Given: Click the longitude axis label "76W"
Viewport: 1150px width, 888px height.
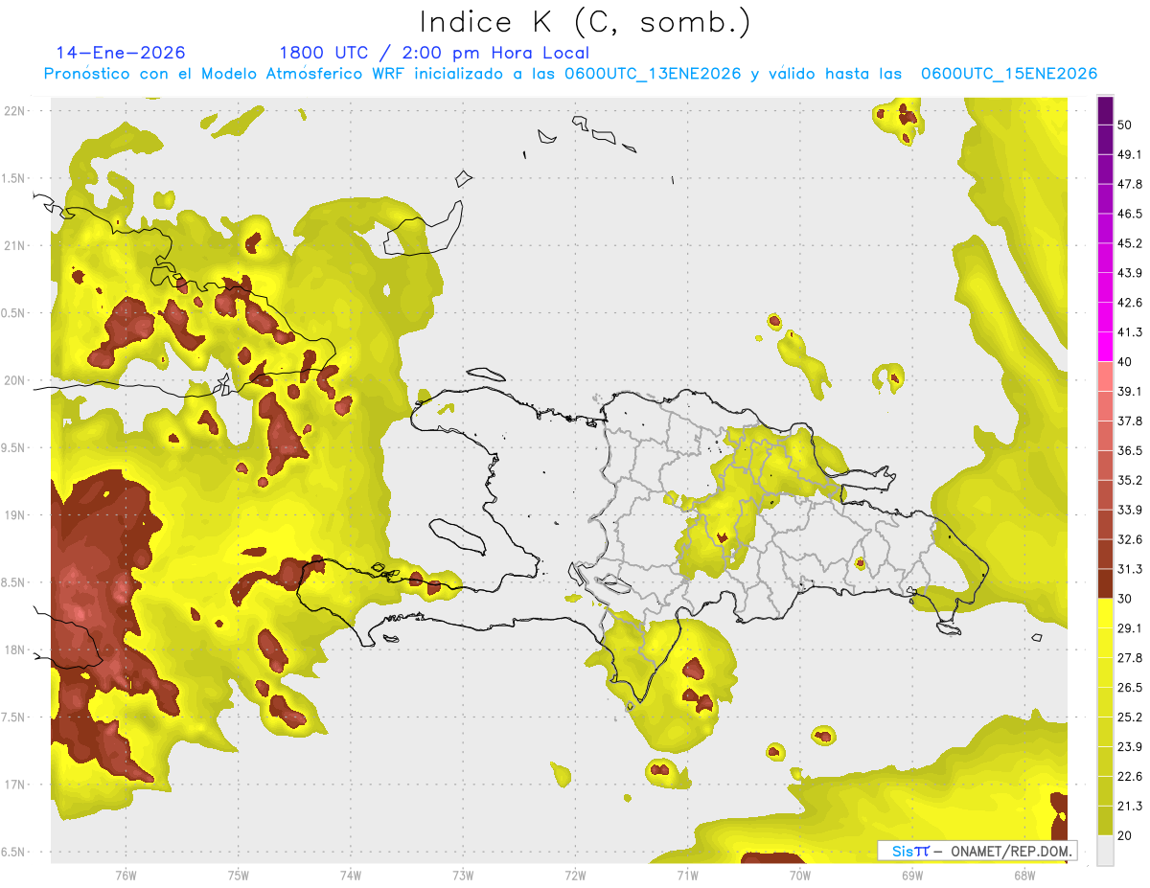Looking at the screenshot, I should (x=126, y=876).
